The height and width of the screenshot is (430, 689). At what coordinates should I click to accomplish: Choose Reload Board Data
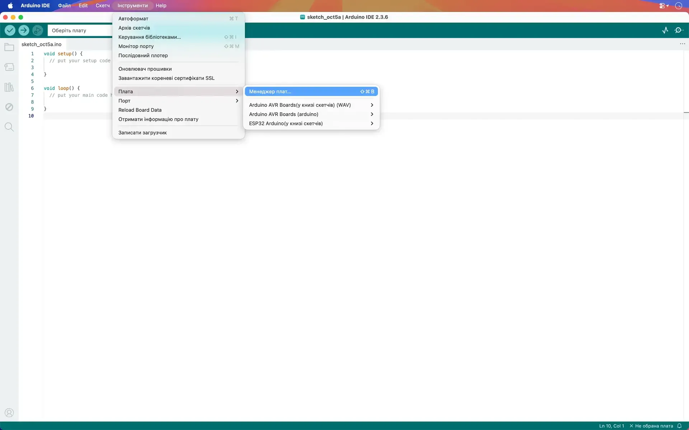pyautogui.click(x=140, y=110)
